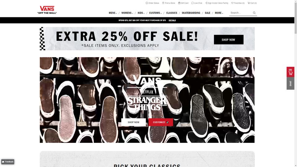Click the search magnifier icon
Screen dimensions: 297x167
point(254,13)
